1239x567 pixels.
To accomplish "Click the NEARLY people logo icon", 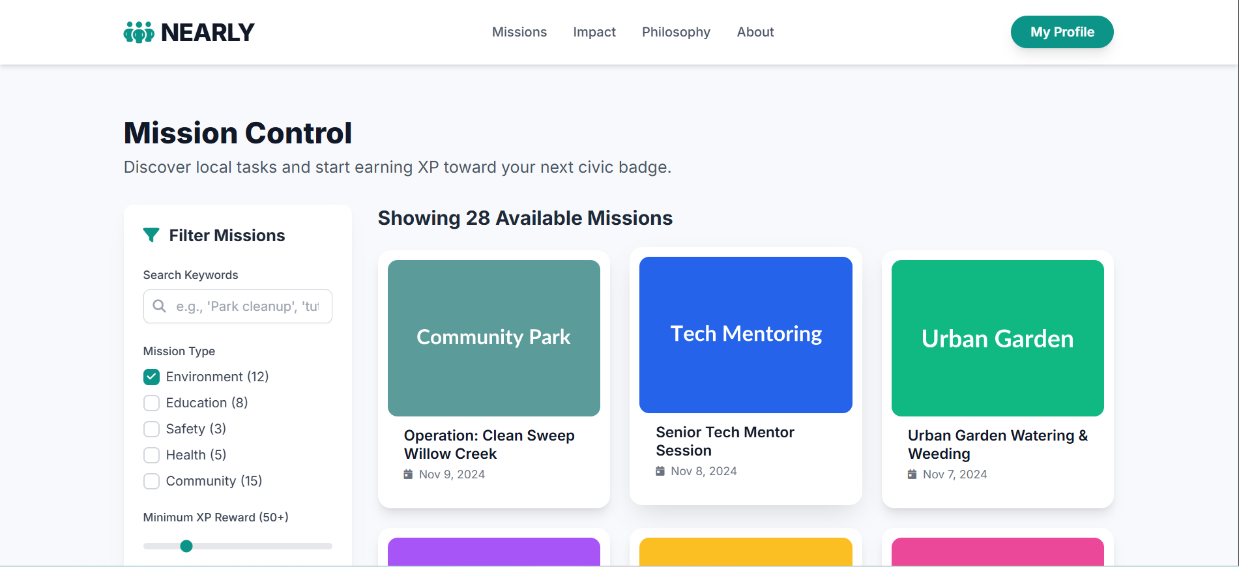I will (139, 32).
